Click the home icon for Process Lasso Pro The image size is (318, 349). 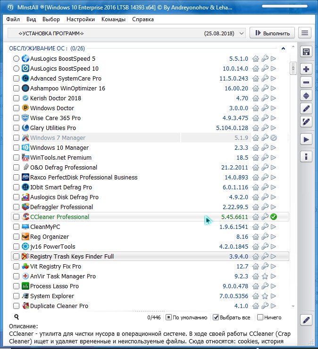tap(256, 286)
